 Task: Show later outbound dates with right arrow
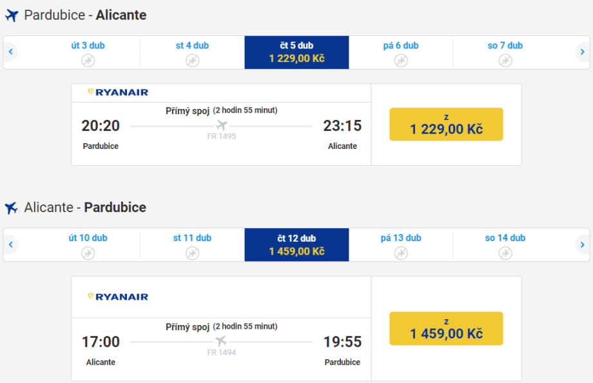[x=582, y=52]
